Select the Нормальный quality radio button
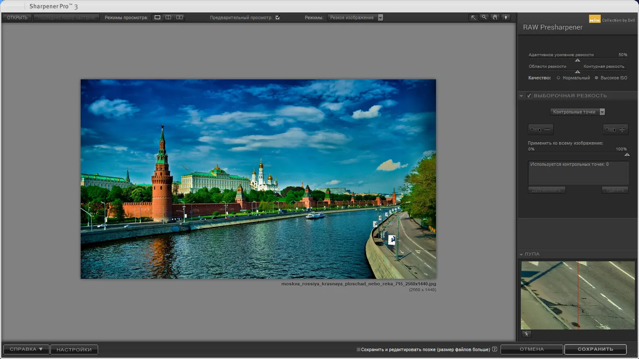 pyautogui.click(x=558, y=78)
